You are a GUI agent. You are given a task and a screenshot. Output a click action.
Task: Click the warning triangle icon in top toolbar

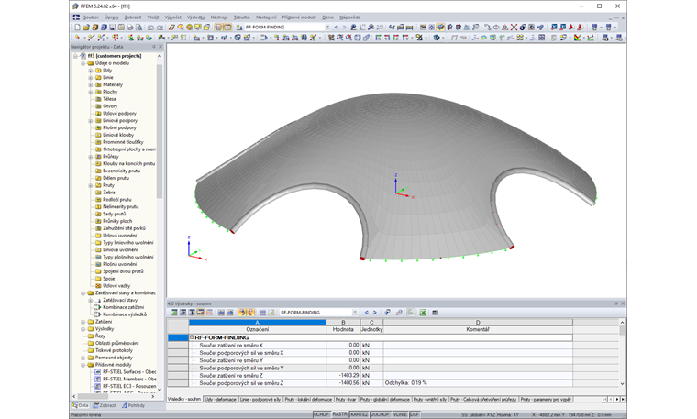pyautogui.click(x=505, y=28)
